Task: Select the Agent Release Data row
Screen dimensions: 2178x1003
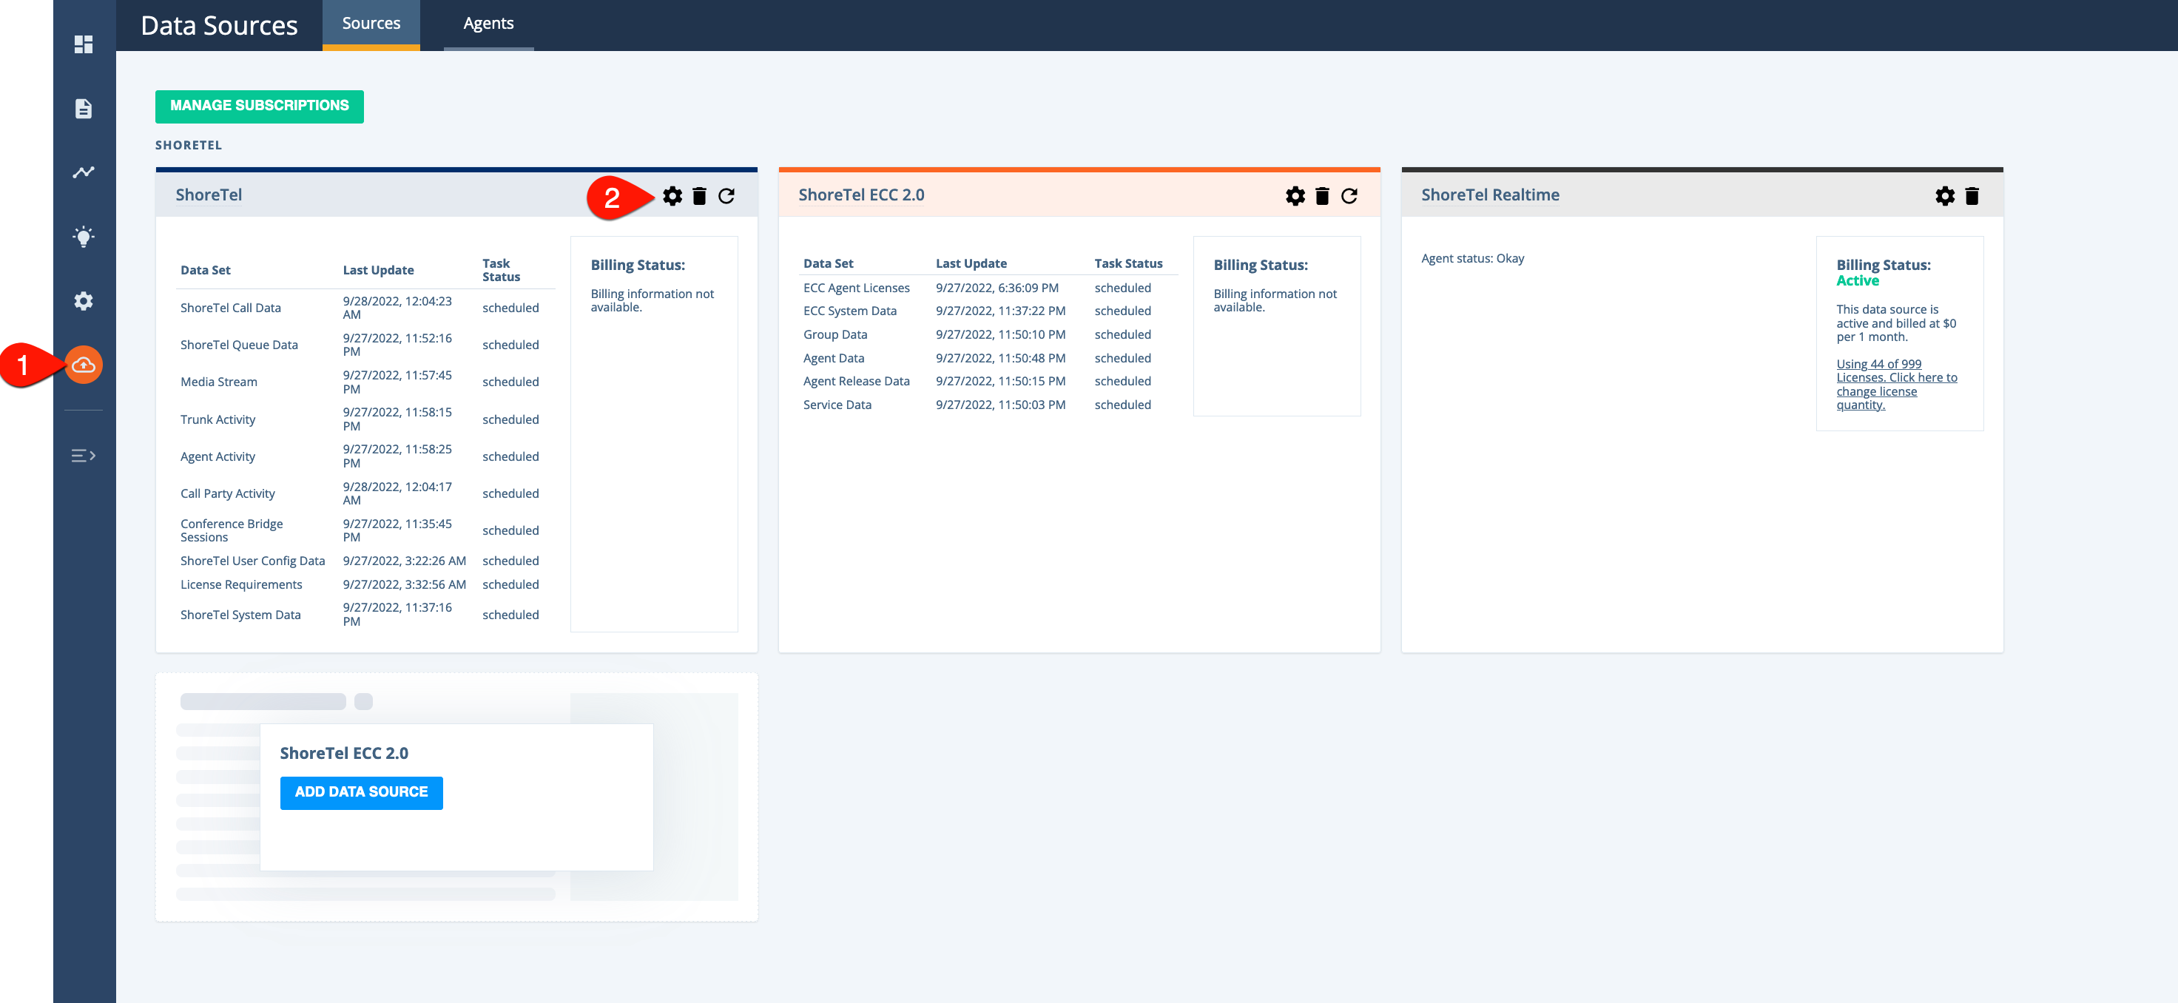Action: coord(988,382)
